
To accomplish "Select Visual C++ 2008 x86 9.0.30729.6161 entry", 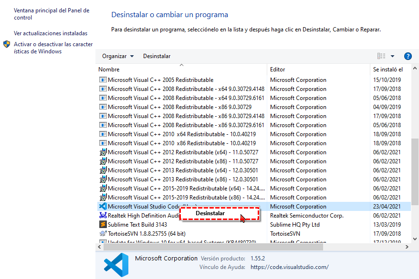I will point(186,125).
